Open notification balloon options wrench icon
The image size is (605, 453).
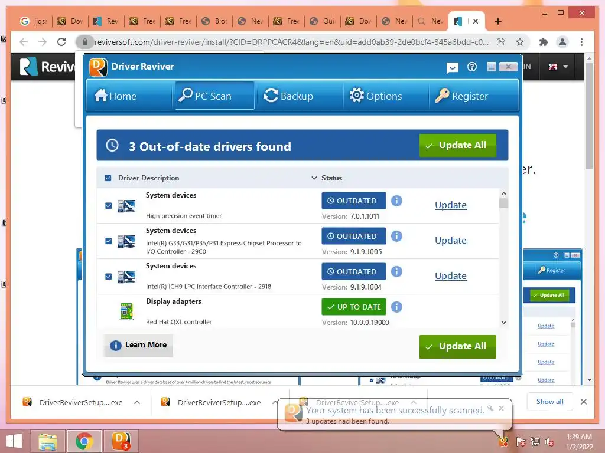[x=490, y=408]
